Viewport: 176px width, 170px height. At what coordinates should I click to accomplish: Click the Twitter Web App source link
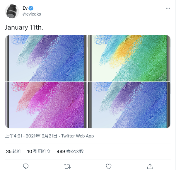[x=77, y=136]
